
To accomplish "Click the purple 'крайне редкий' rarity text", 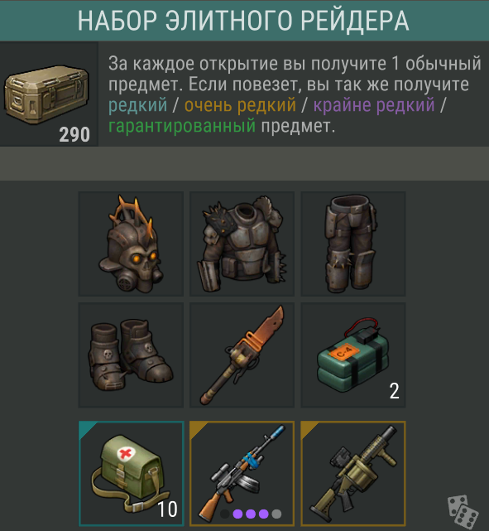I will (x=374, y=105).
